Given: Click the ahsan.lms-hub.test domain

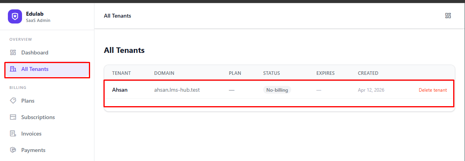Looking at the screenshot, I should click(177, 90).
